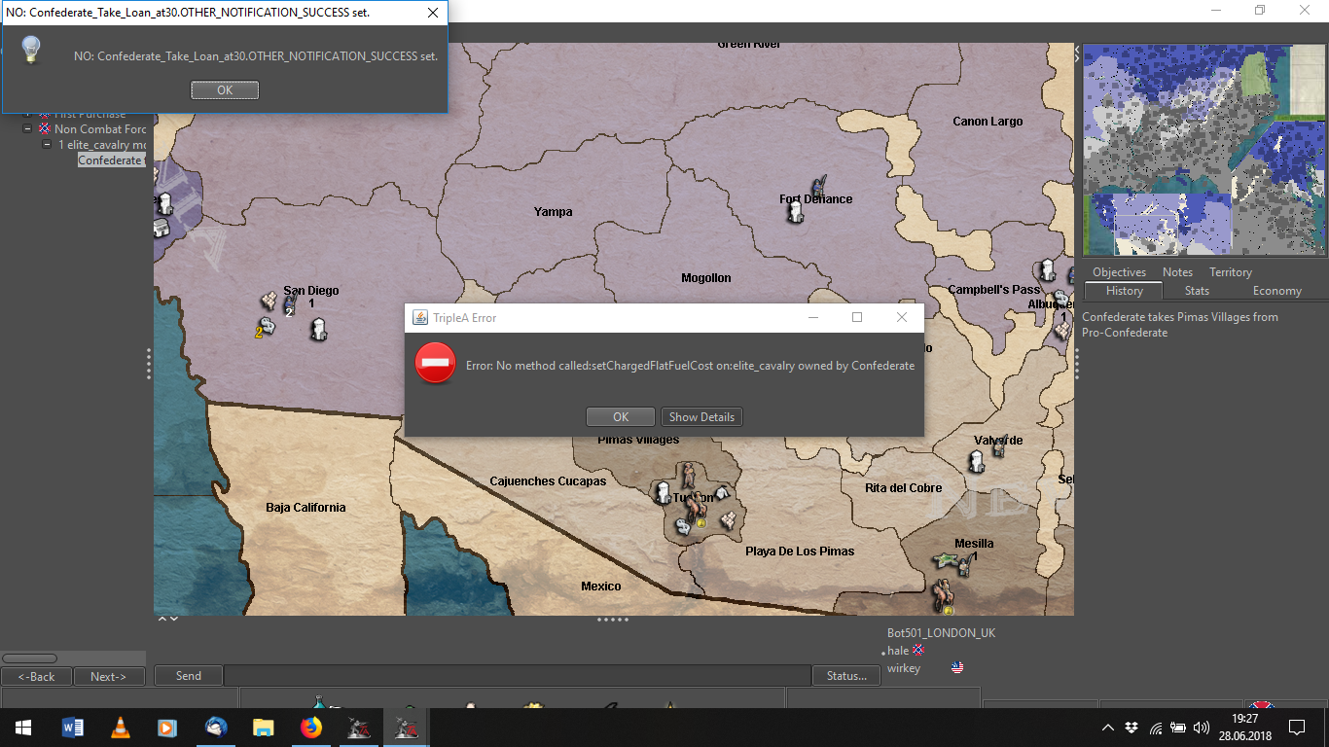Switch to the Economy tab
This screenshot has height=747, width=1329.
[1277, 291]
